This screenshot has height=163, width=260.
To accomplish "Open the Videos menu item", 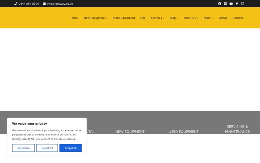I will 223,18.
